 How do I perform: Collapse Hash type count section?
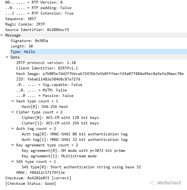13,101
